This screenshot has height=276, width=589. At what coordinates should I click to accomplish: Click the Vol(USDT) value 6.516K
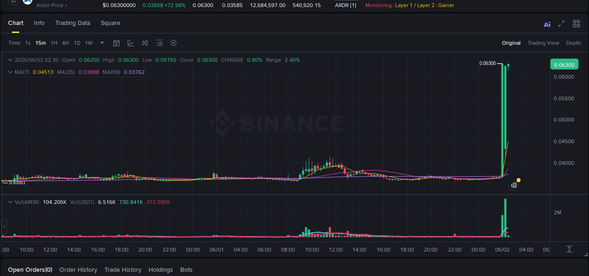point(106,202)
